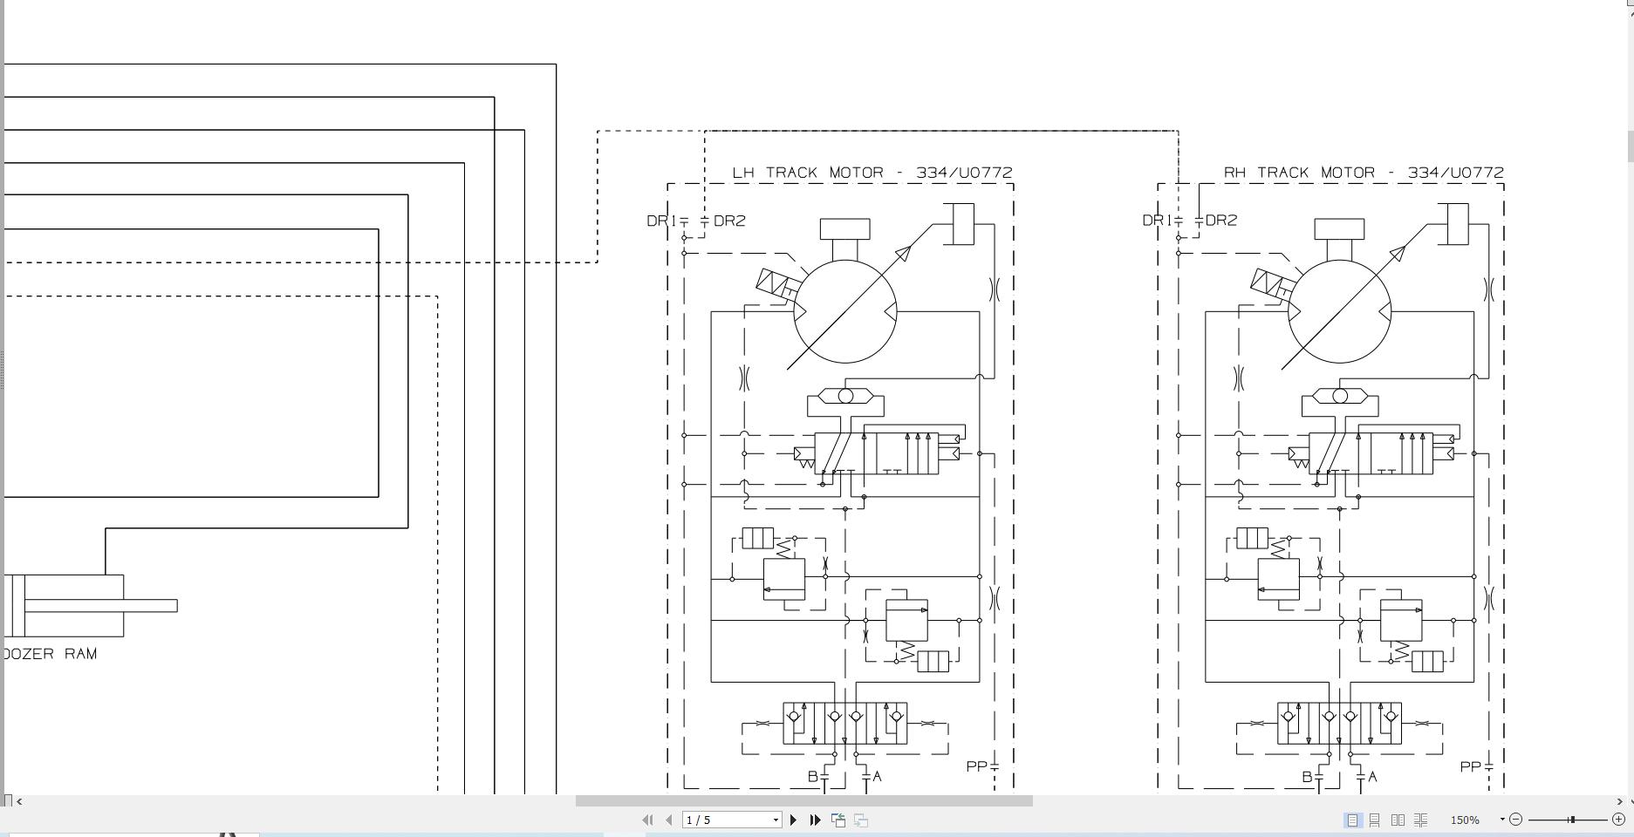1634x837 pixels.
Task: Click the LH TRACK MOTOR - 334/U0772 label
Action: 872,173
